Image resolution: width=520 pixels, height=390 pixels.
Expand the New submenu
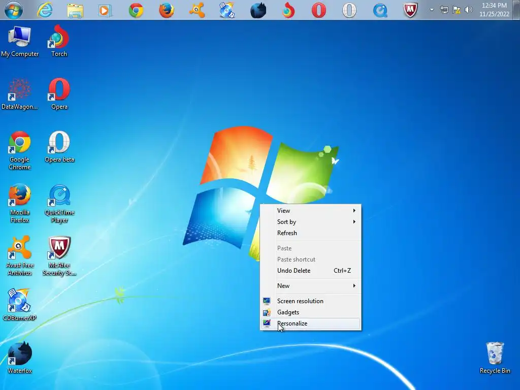click(x=310, y=286)
